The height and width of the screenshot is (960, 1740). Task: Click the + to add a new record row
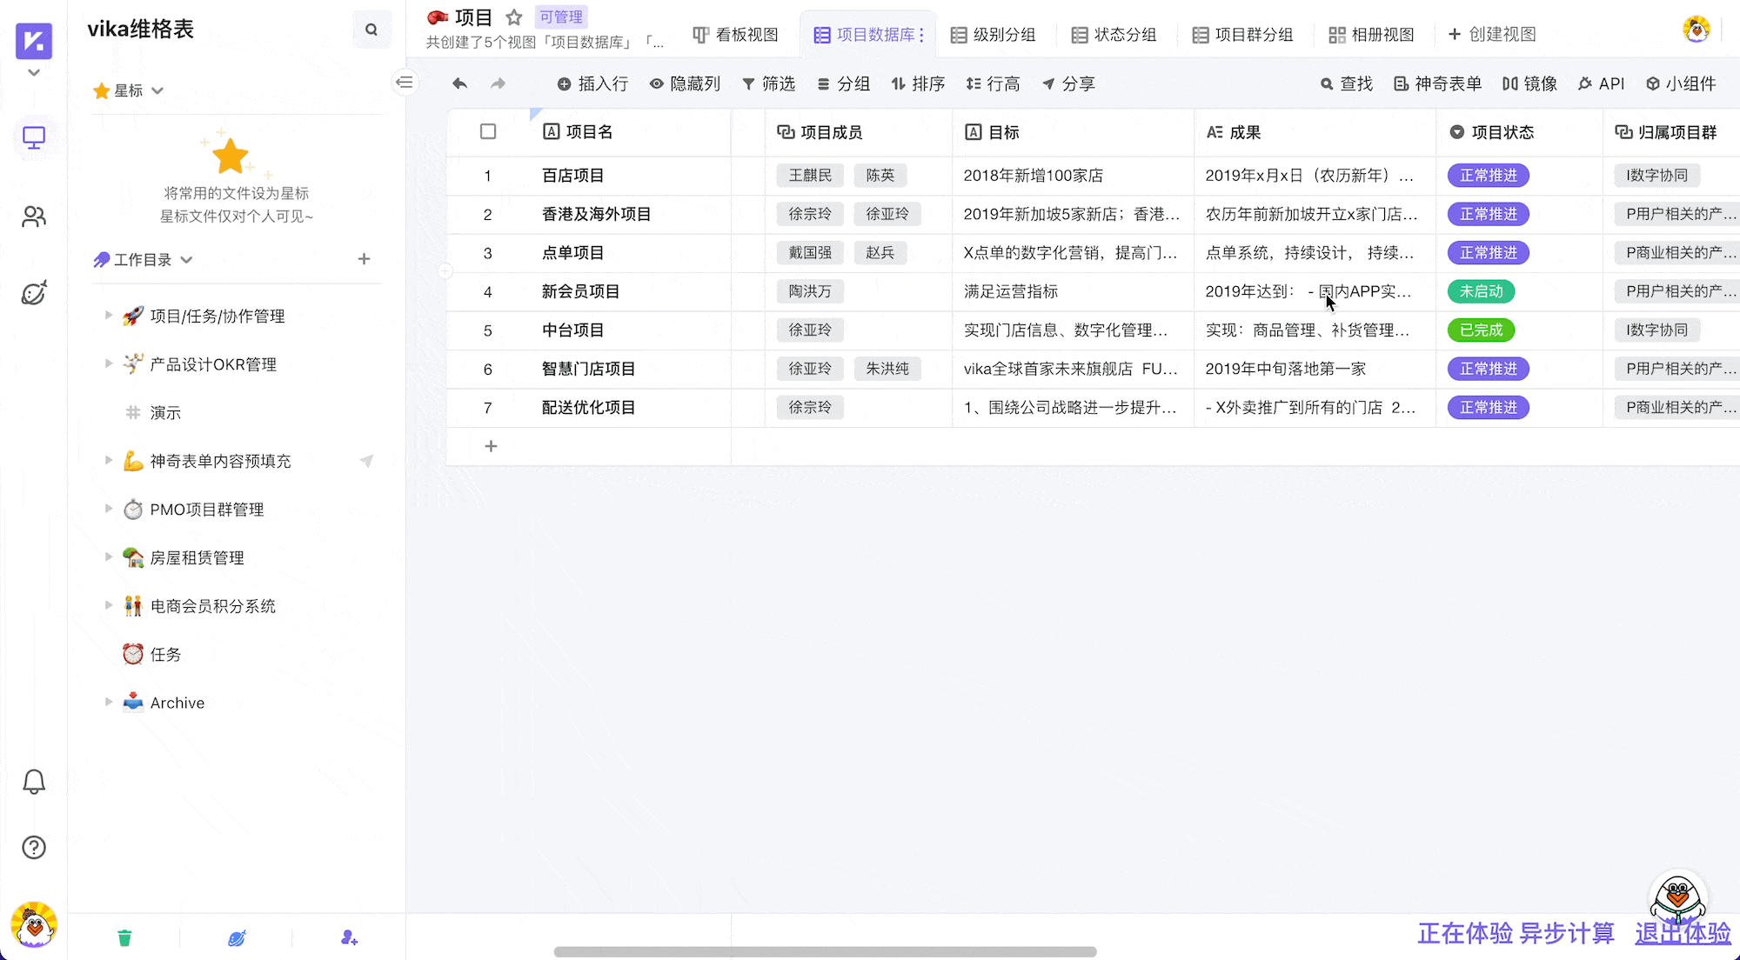pos(491,446)
